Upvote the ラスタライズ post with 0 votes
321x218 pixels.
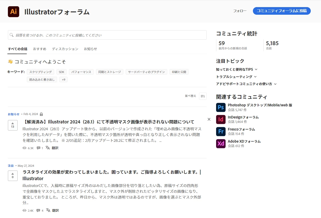13,176
